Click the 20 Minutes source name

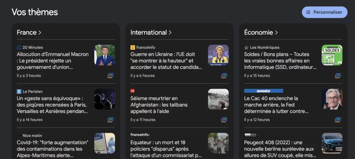(x=33, y=47)
